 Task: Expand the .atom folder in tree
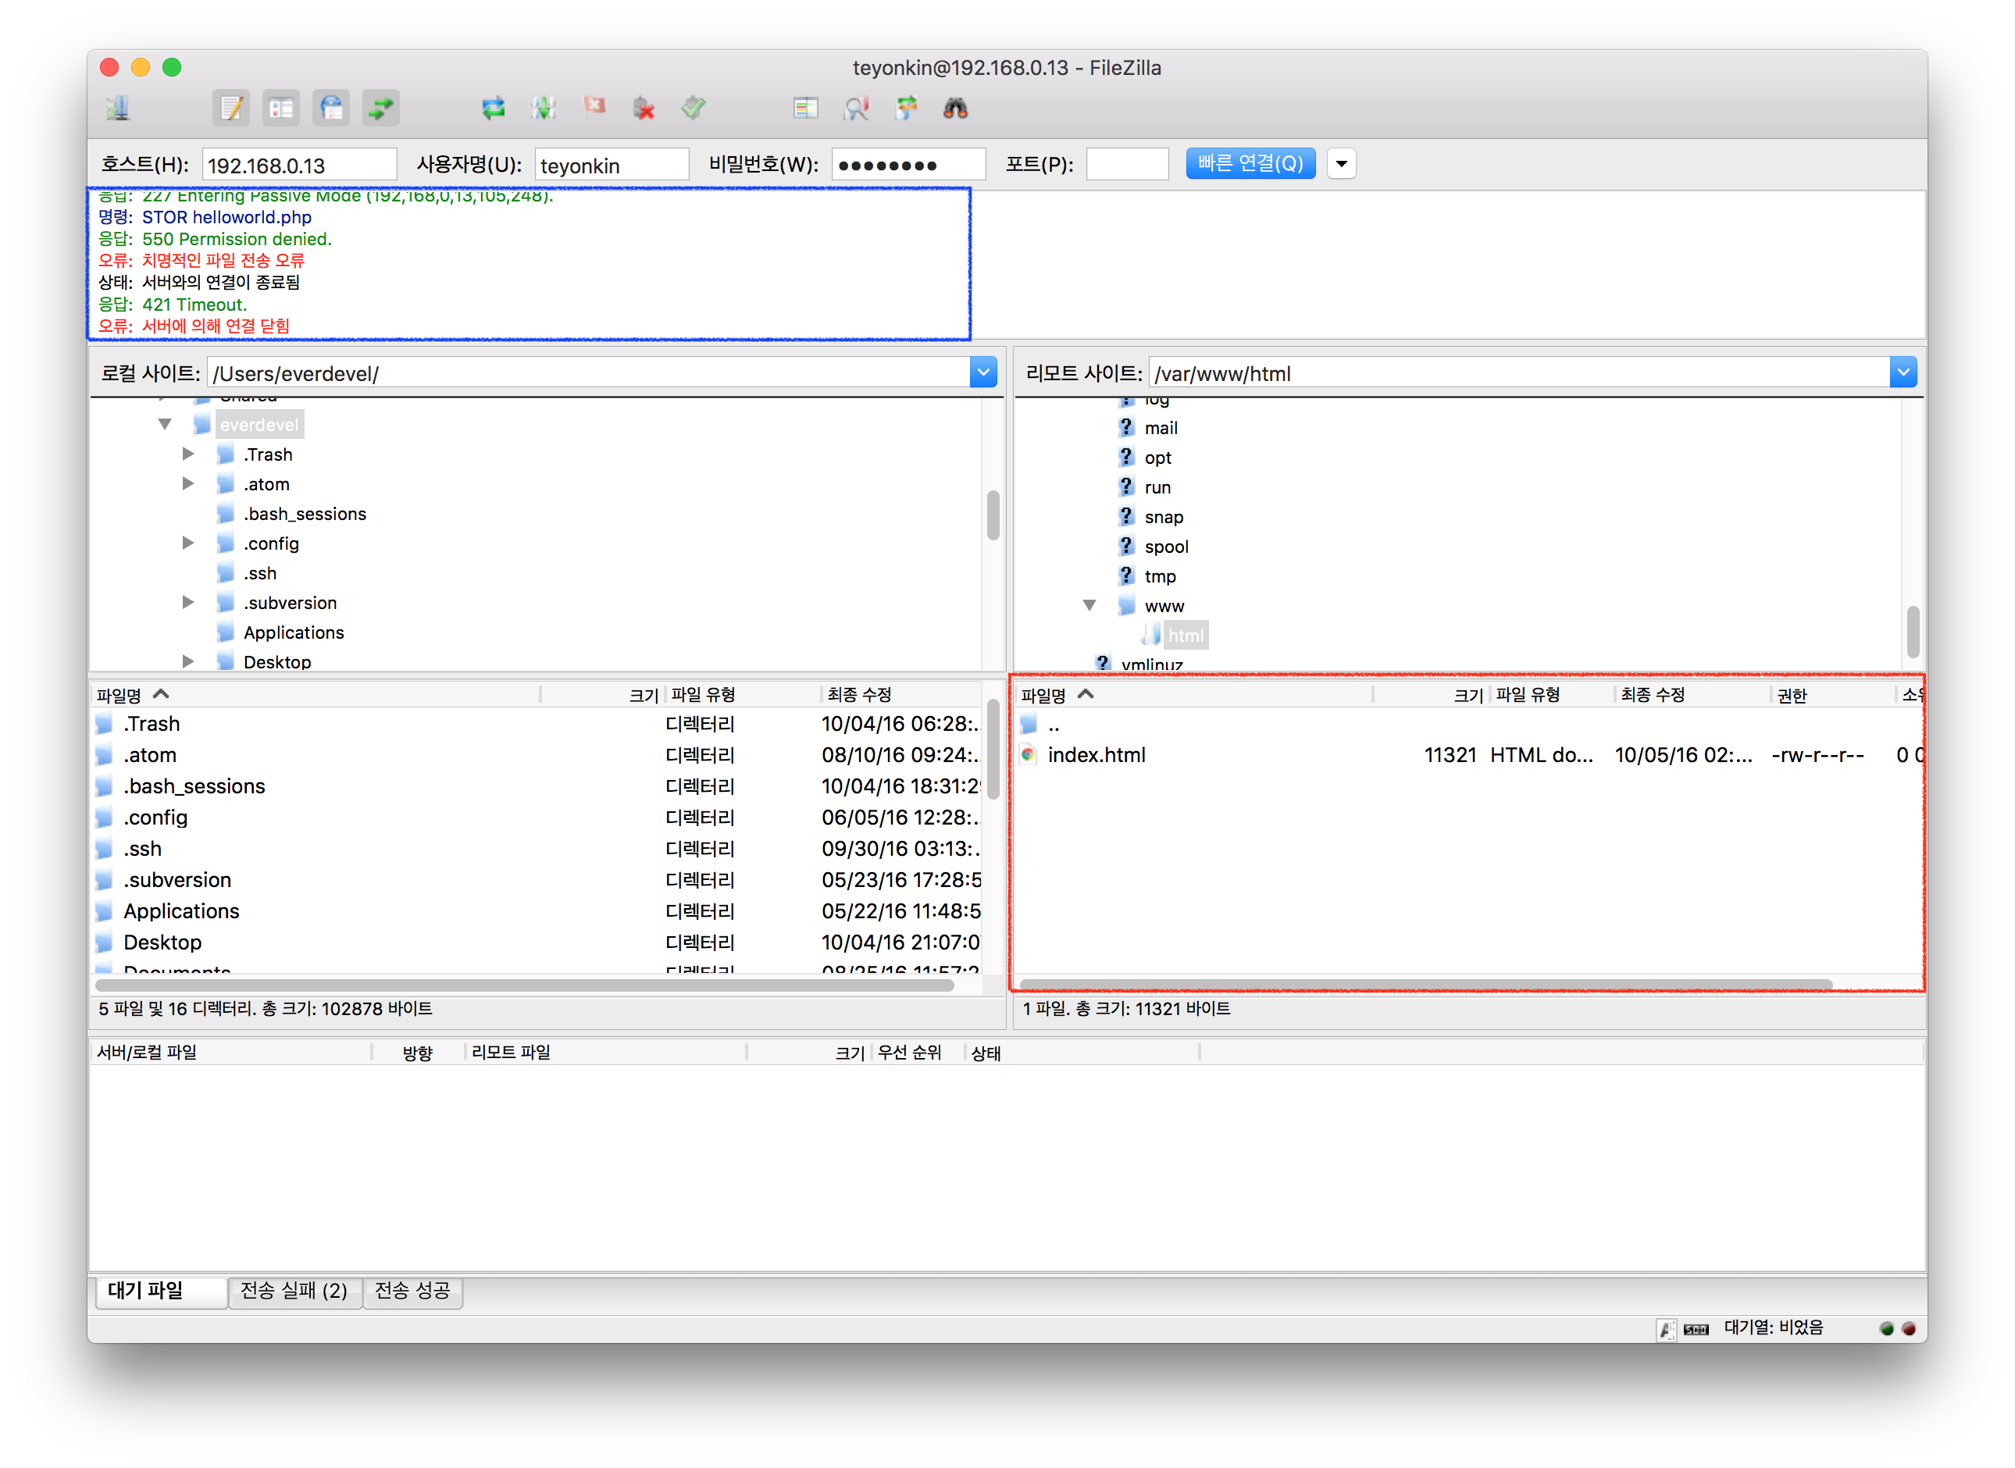pyautogui.click(x=187, y=484)
